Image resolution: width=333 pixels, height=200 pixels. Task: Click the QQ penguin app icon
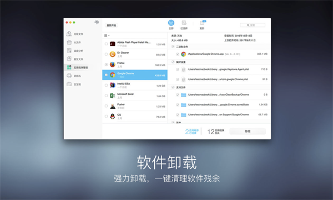113,116
